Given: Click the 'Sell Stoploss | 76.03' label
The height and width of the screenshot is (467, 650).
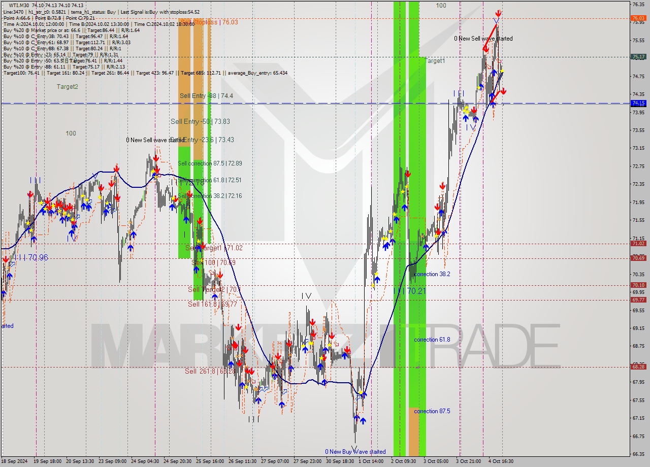Looking at the screenshot, I should coord(209,22).
